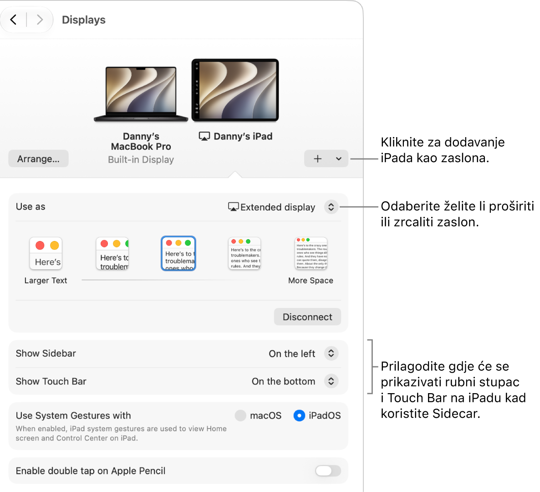The height and width of the screenshot is (492, 540).
Task: Click the Built-in Display label
Action: (x=141, y=160)
